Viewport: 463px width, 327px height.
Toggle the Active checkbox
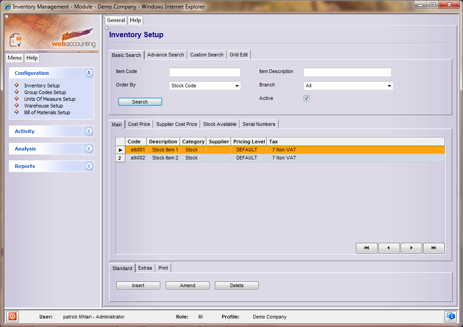[x=306, y=99]
